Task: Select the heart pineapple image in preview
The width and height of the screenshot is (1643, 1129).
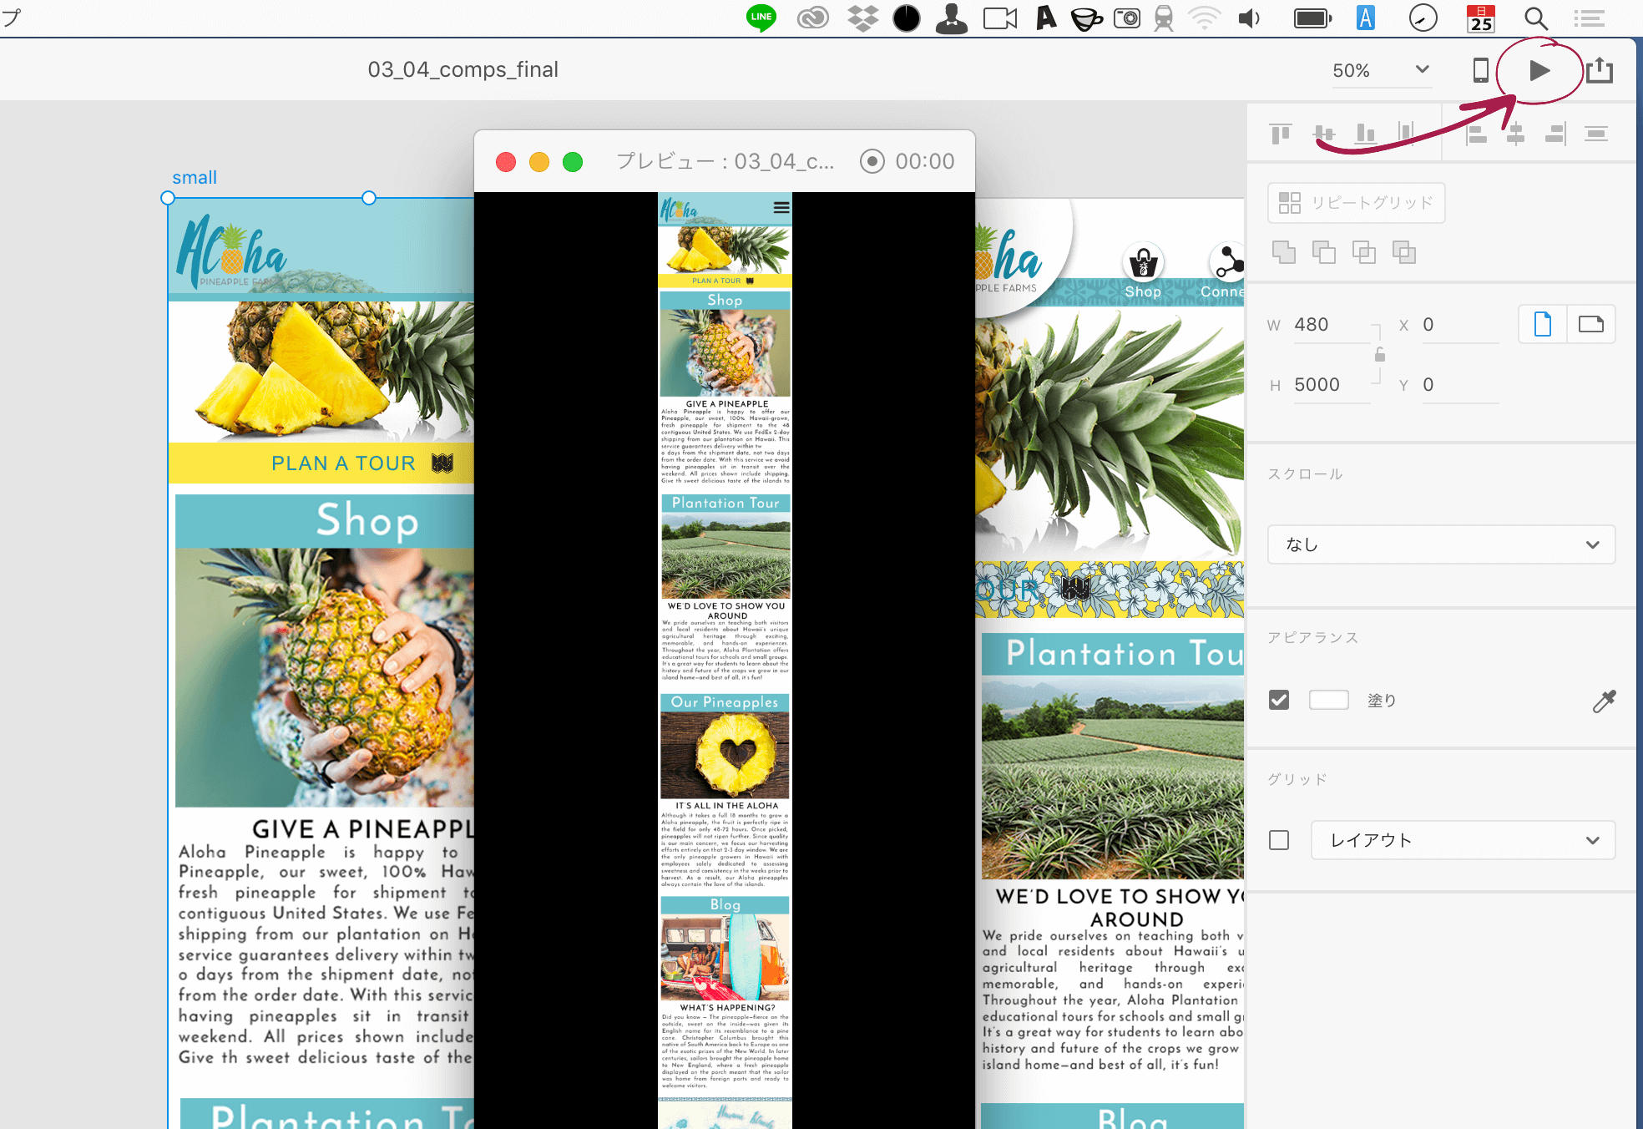Action: click(725, 756)
